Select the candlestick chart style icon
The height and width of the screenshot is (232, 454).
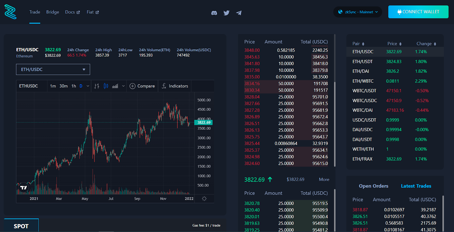[x=106, y=86]
